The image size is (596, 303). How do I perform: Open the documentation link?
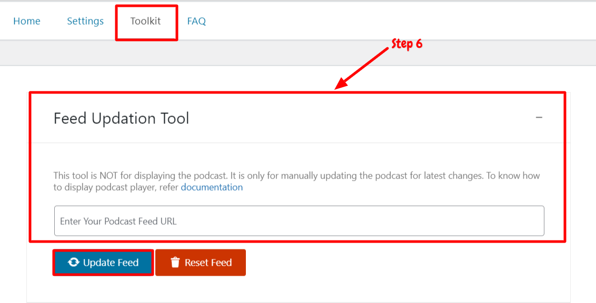pyautogui.click(x=212, y=187)
